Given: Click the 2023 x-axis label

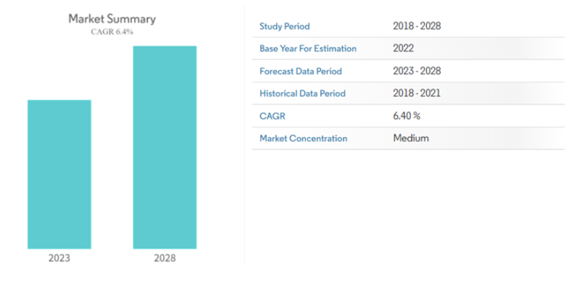Looking at the screenshot, I should [59, 258].
